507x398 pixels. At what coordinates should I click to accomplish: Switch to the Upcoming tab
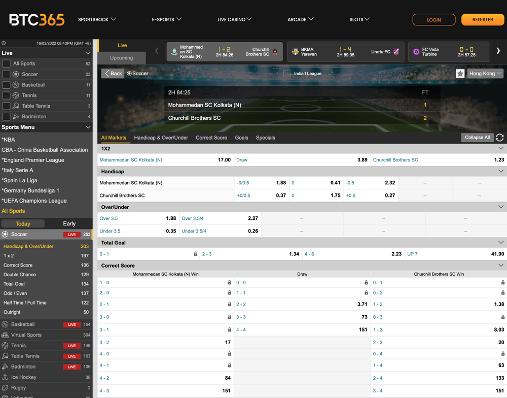tap(122, 58)
